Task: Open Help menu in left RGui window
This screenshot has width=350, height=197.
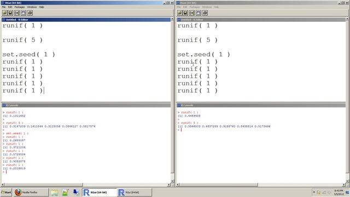Action: point(42,7)
